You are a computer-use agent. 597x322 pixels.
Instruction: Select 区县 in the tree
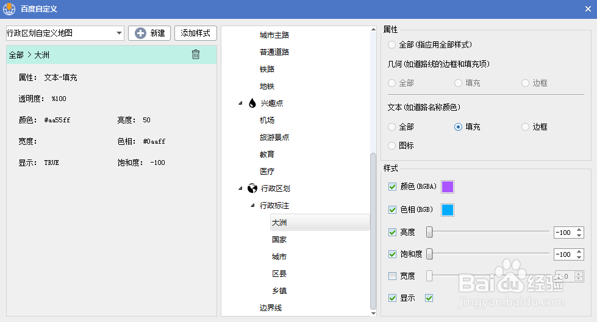[x=279, y=274]
